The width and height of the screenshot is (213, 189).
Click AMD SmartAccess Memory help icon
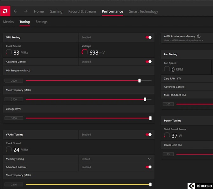pos(199,37)
